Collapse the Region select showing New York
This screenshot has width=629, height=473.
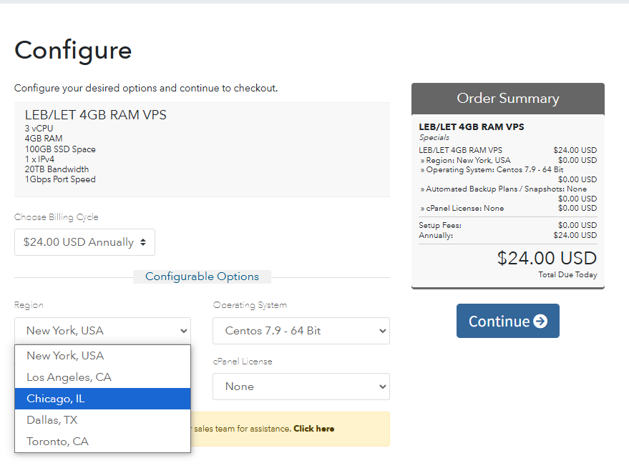tap(102, 331)
